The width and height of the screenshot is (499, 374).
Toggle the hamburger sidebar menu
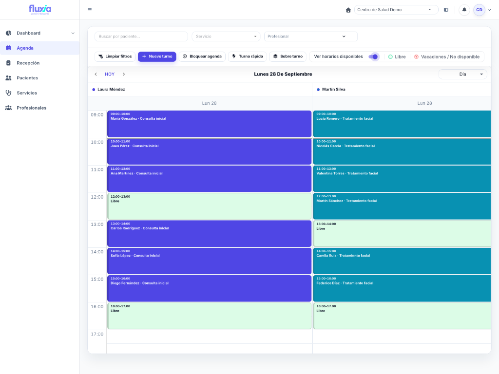click(90, 10)
